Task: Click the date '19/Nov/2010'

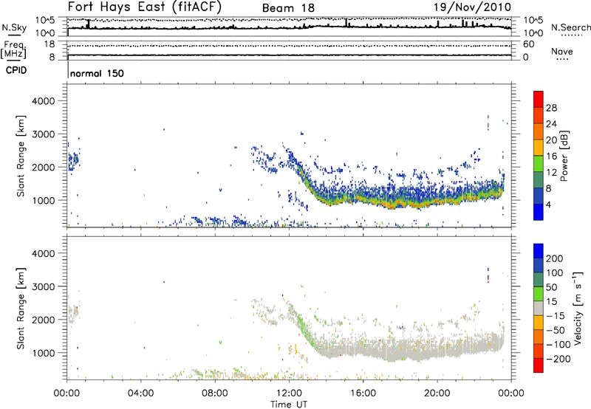Action: 473,7
